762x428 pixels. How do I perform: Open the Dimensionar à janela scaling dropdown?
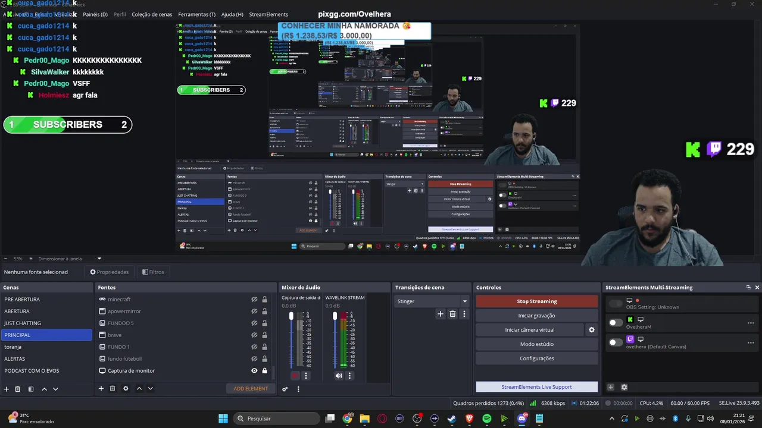point(70,259)
